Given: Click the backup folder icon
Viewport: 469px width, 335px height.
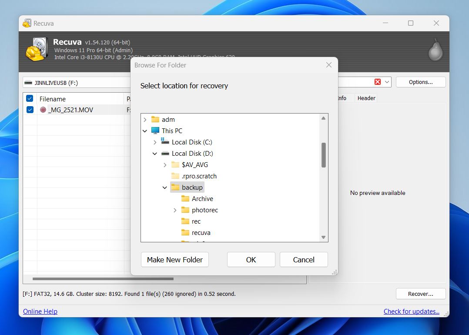Looking at the screenshot, I should (x=175, y=187).
